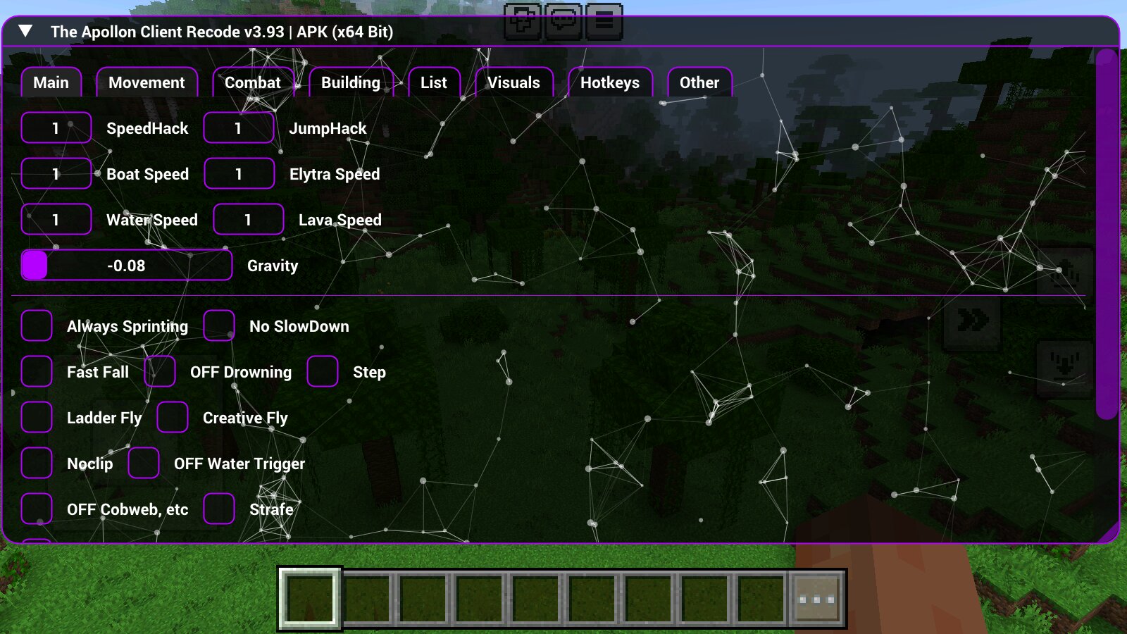Turn on the Creative Fly checkbox
1127x634 pixels.
tap(173, 417)
